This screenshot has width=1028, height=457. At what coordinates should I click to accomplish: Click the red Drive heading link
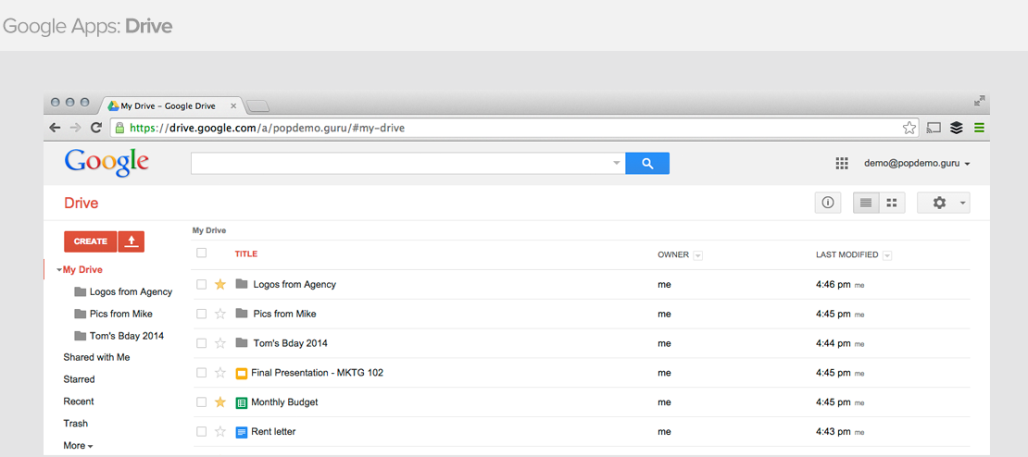click(81, 203)
